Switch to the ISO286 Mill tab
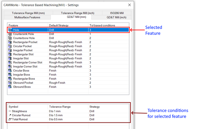Image resolution: width=203 pixels, height=129 pixels. pos(117,13)
